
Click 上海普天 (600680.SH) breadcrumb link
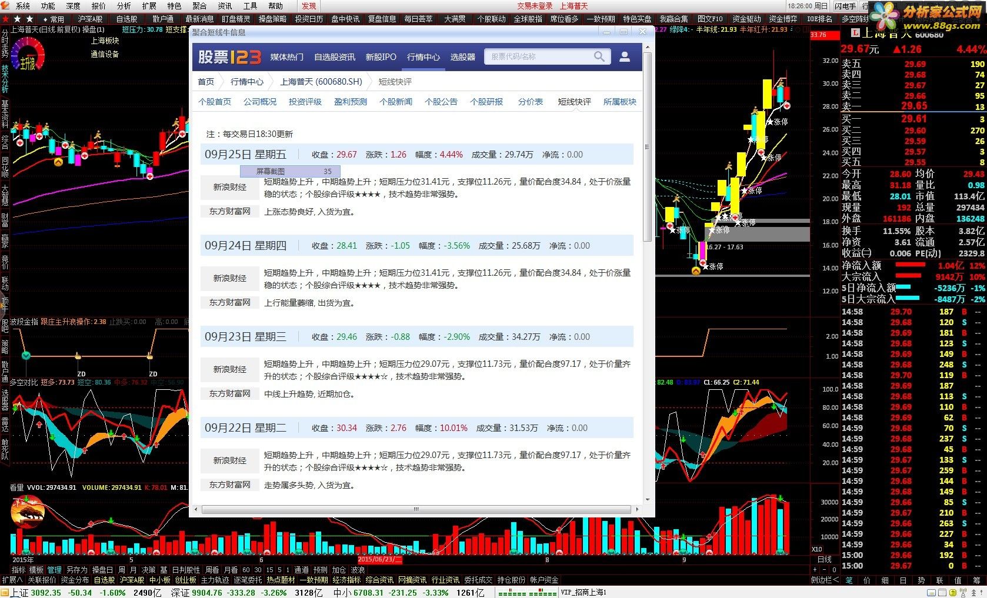(x=321, y=82)
